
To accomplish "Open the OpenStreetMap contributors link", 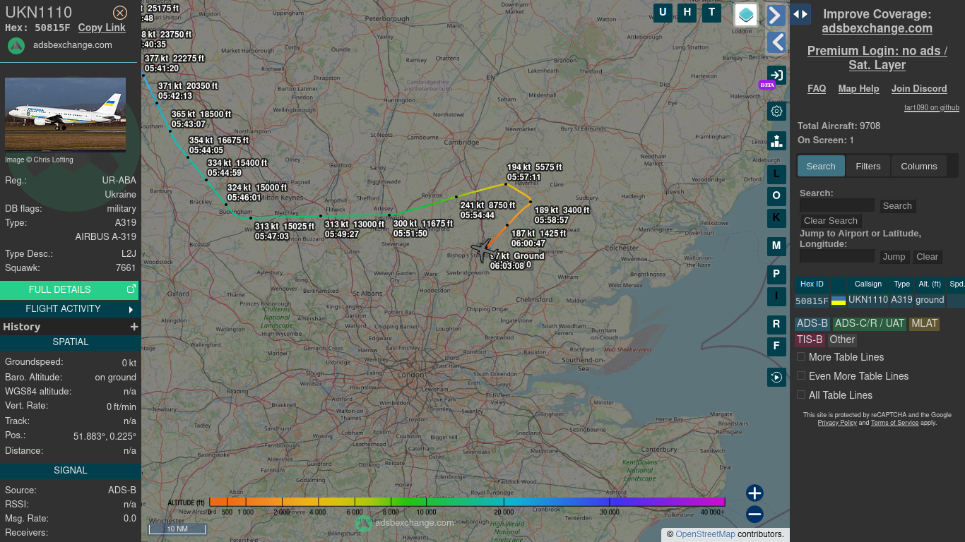I will coord(706,534).
